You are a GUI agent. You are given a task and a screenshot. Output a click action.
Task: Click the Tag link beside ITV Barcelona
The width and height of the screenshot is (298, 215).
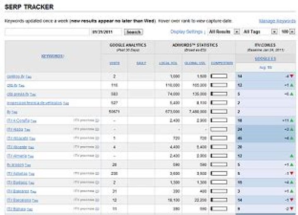35,201
